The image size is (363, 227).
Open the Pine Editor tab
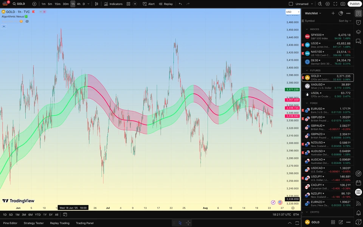point(9,223)
